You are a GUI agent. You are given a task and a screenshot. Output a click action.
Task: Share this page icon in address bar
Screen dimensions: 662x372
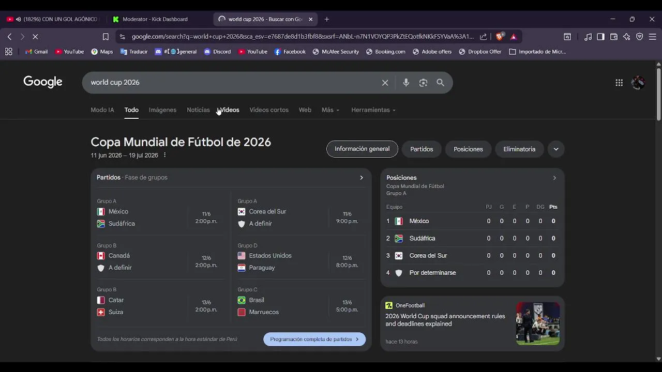pyautogui.click(x=483, y=37)
